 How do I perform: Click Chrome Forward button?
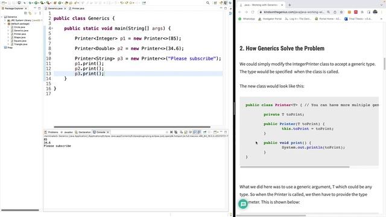click(x=246, y=12)
